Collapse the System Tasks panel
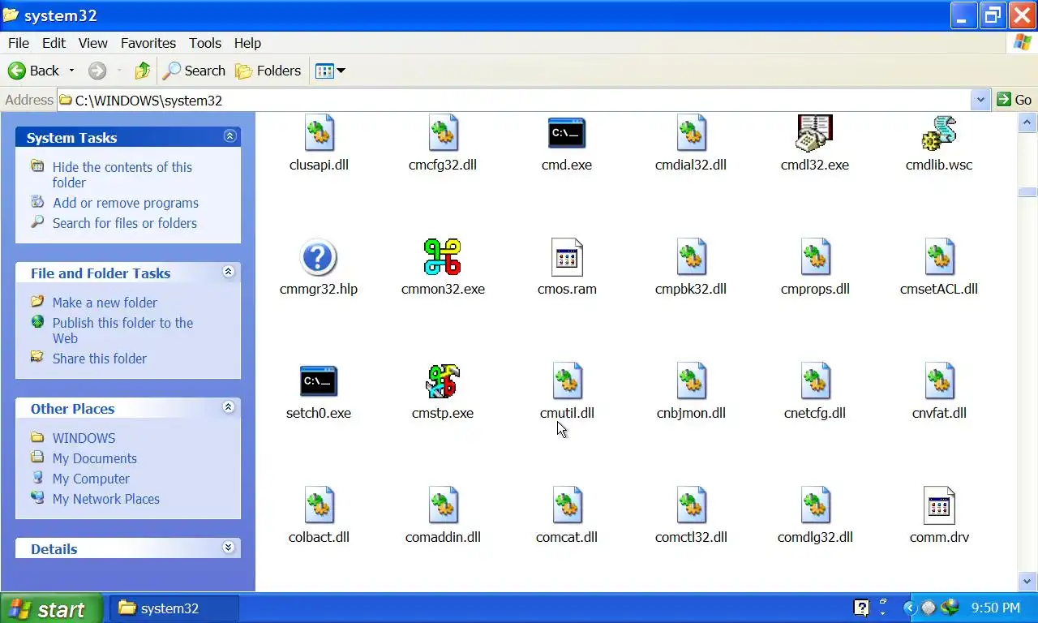Viewport: 1038px width, 623px height. 229,136
